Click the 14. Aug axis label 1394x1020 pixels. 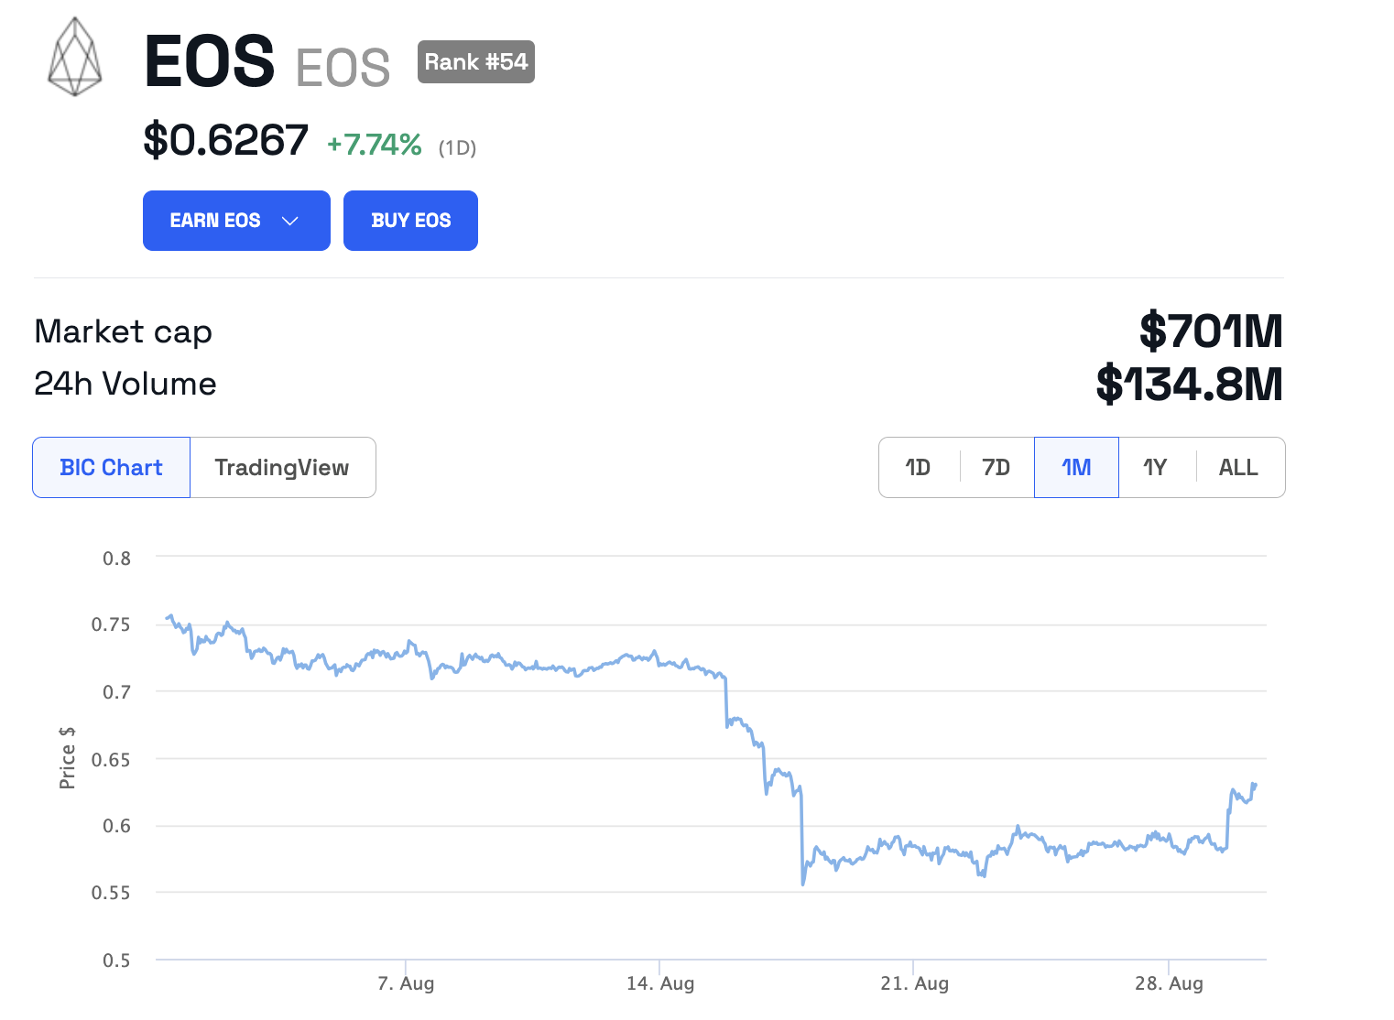pyautogui.click(x=661, y=982)
